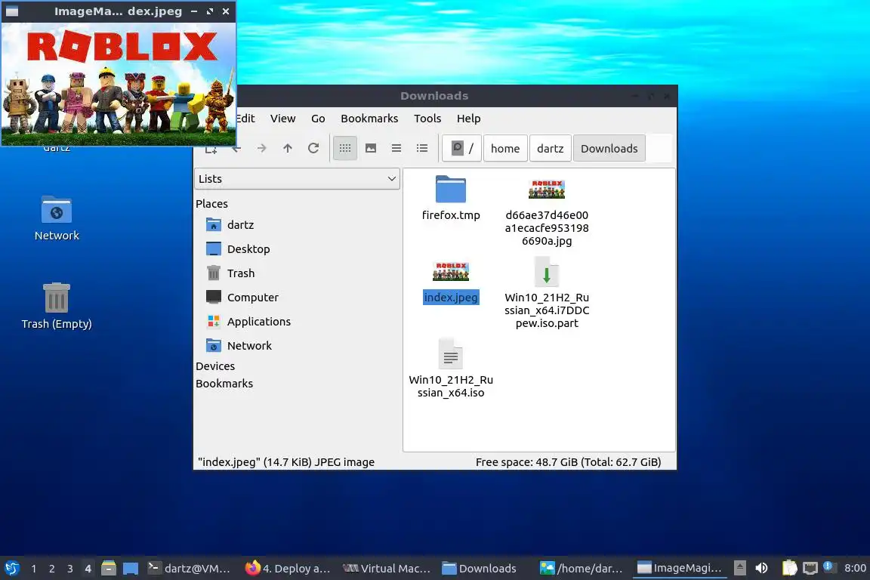870x580 pixels.
Task: Open the Edit menu
Action: coord(245,119)
